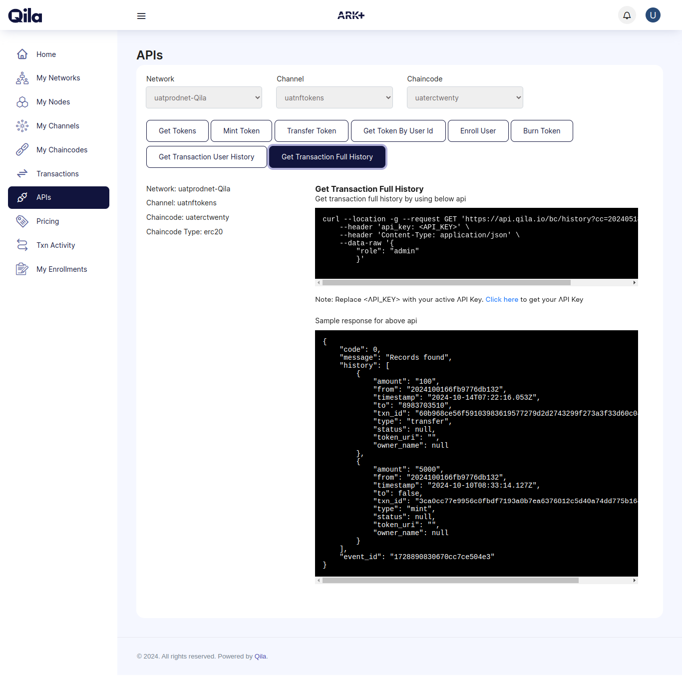
Task: Click the 'Sample response for above api' text
Action: [366, 321]
